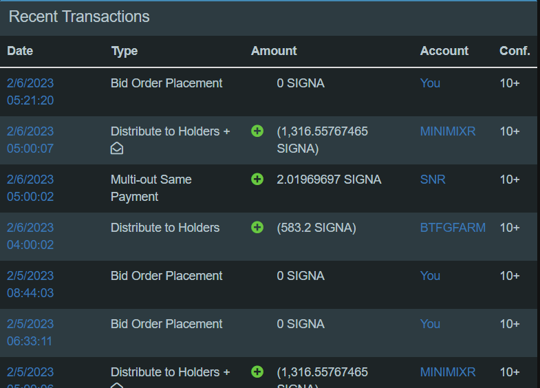Select Bid Order Placement text at 08:44:03
540x388 pixels.
pos(166,276)
